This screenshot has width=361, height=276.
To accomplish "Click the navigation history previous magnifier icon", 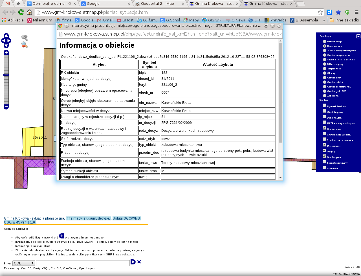I will 25,38.
